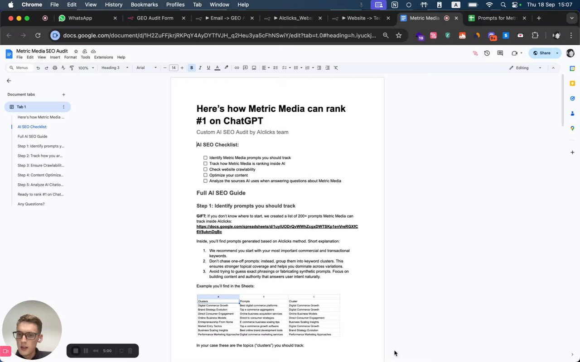Open the Tools menu

click(x=85, y=57)
